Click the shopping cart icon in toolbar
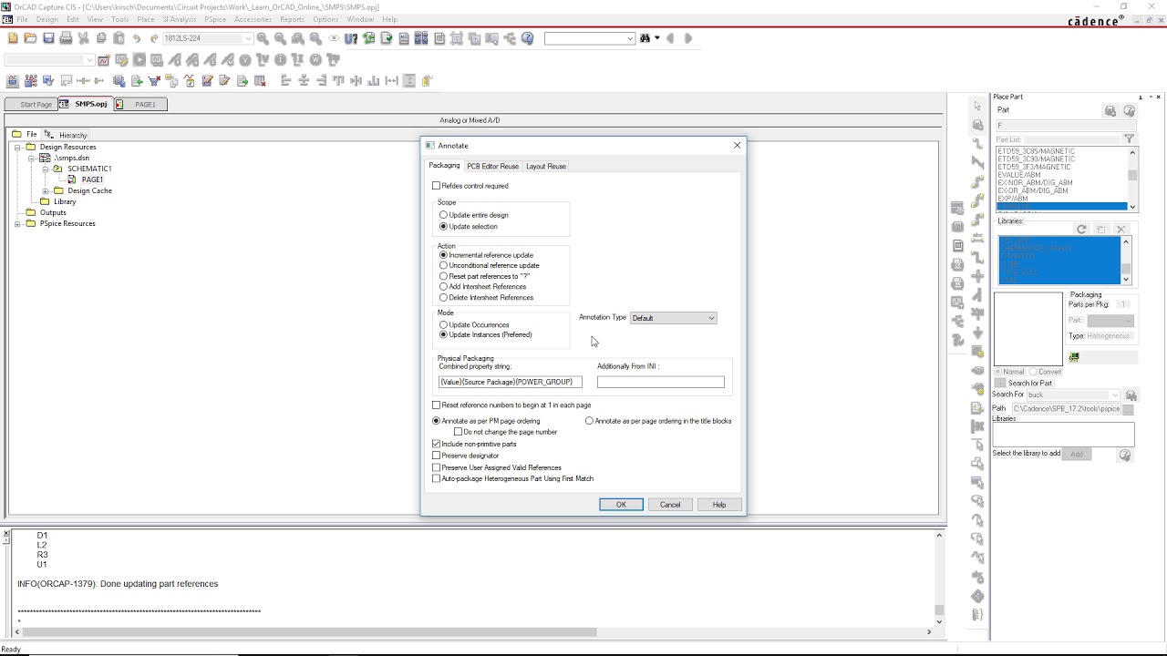The height and width of the screenshot is (656, 1167). (x=154, y=81)
